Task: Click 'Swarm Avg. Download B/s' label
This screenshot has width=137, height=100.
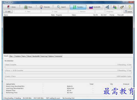Action: [15, 86]
